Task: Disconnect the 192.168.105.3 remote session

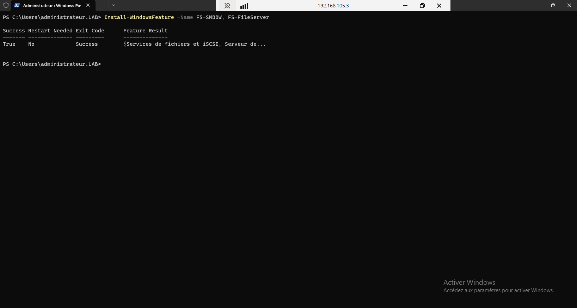Action: (439, 6)
